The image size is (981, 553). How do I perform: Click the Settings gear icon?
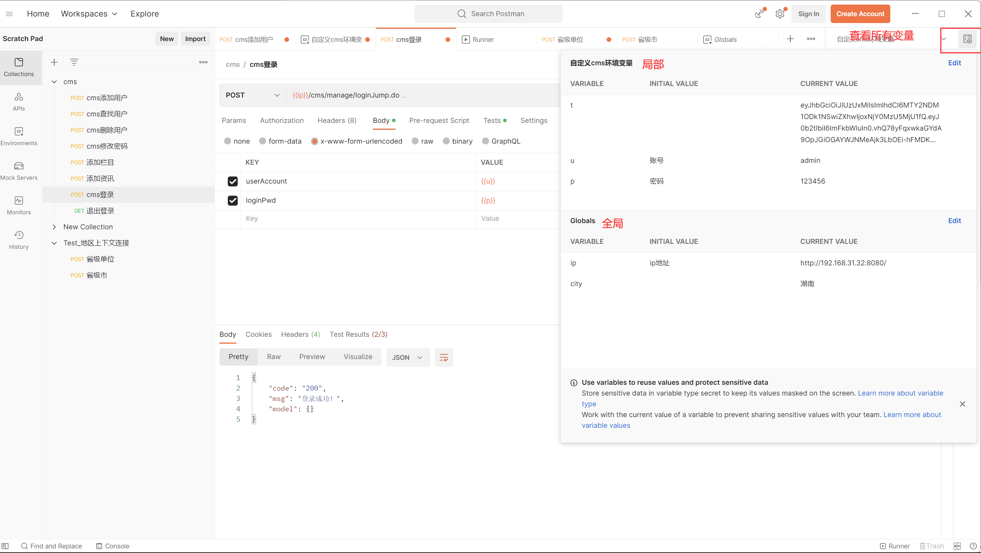point(780,14)
